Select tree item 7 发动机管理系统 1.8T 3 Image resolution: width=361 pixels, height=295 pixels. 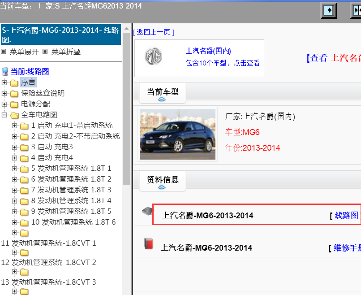coord(71,190)
